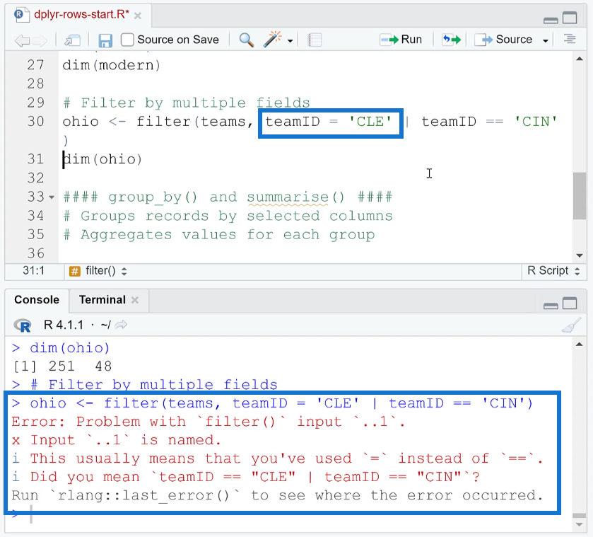Show document outline icon

(x=570, y=39)
